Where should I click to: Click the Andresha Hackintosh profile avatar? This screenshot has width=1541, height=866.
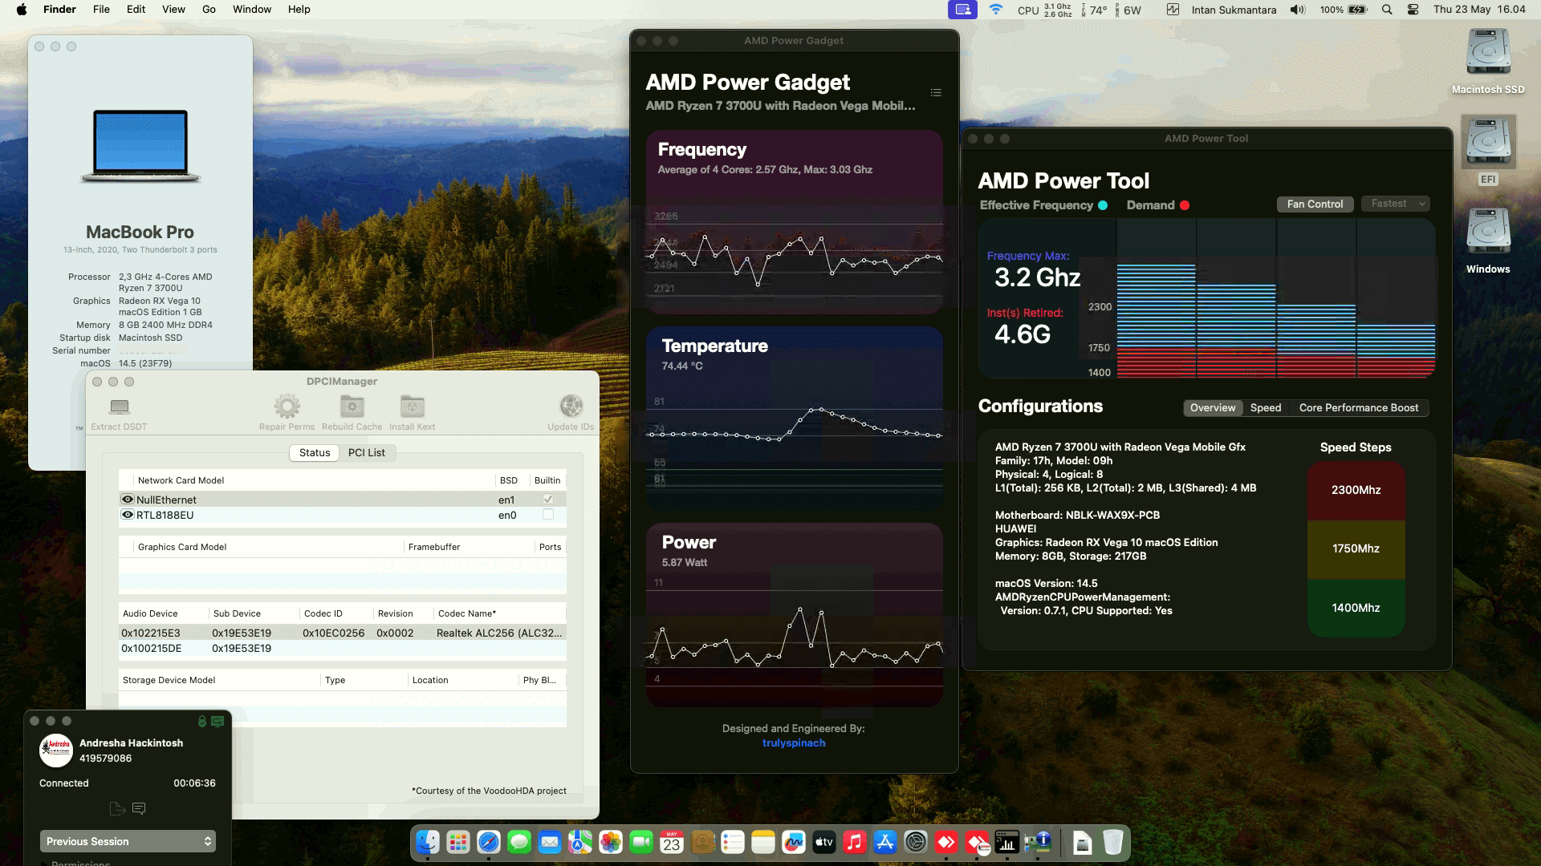(x=56, y=751)
